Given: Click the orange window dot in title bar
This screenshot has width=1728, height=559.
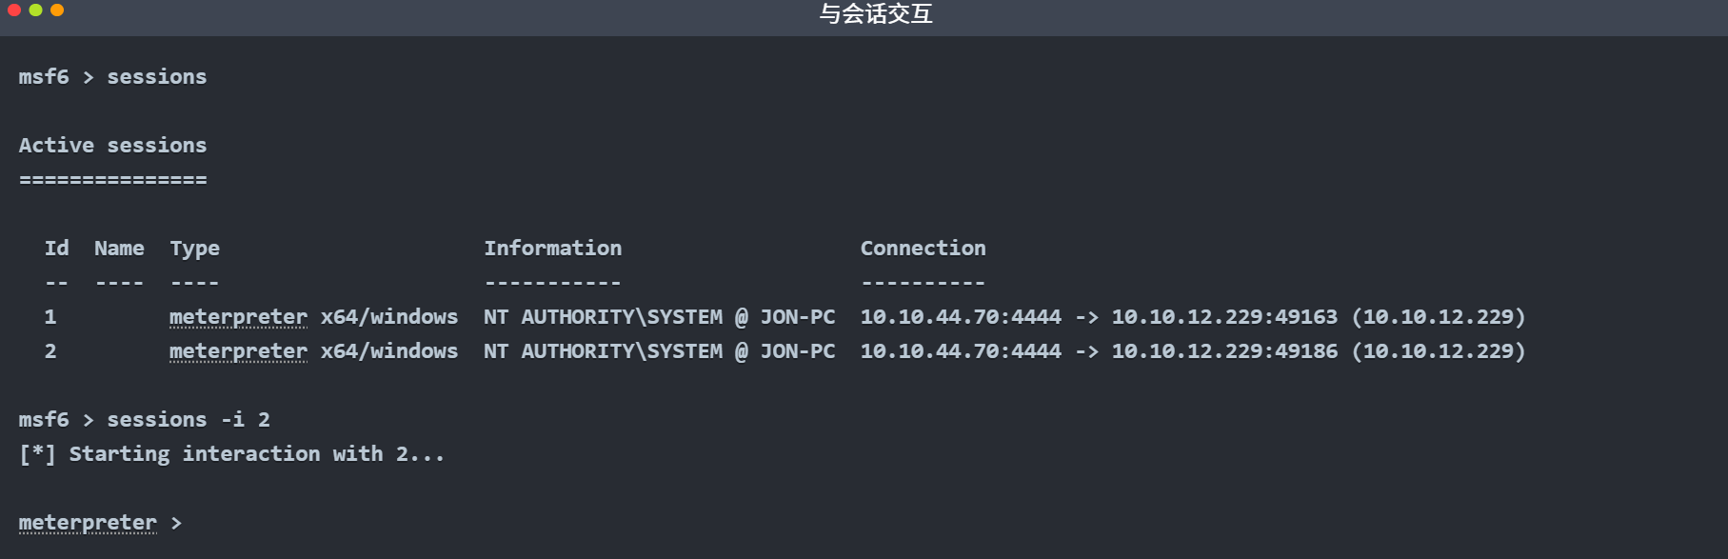Looking at the screenshot, I should tap(57, 10).
